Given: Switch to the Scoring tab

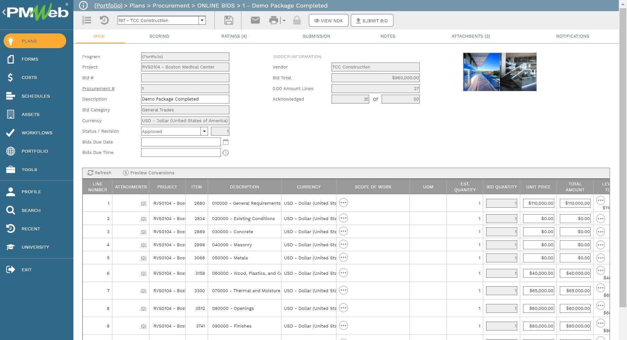Looking at the screenshot, I should pos(159,36).
